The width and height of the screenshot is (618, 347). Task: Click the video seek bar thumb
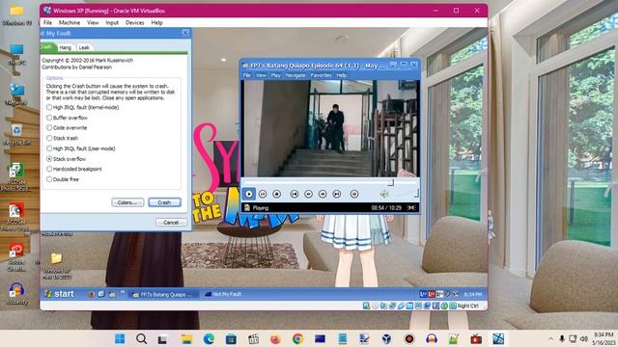tap(390, 182)
